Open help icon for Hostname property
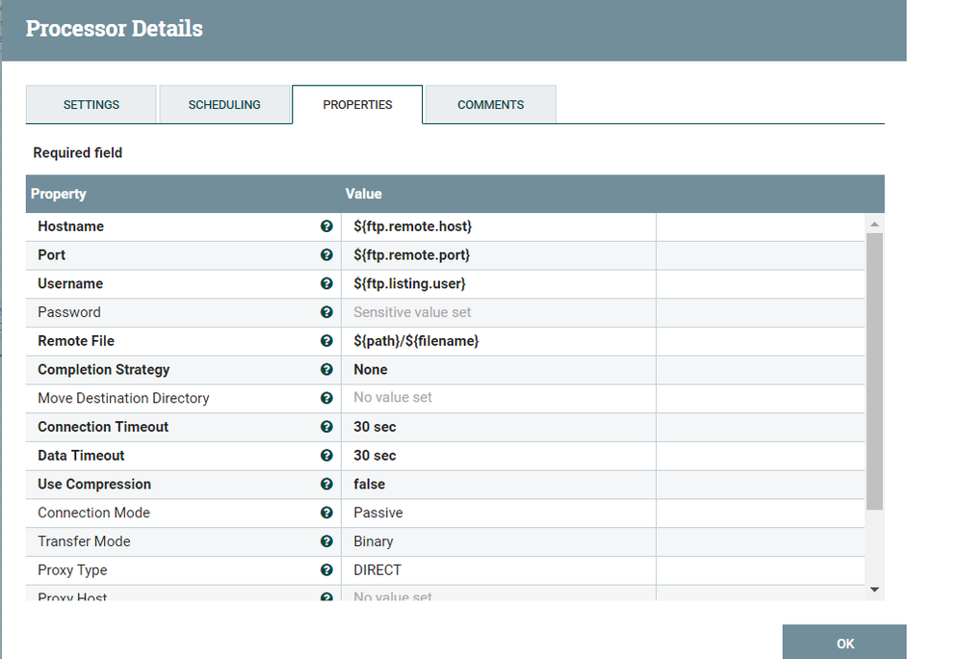Screen dimensions: 962x659 326,226
